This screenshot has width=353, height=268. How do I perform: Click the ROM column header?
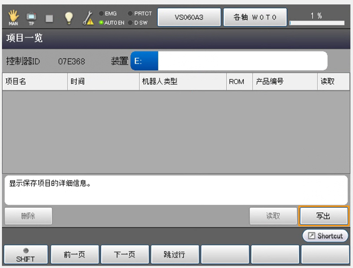click(x=240, y=81)
